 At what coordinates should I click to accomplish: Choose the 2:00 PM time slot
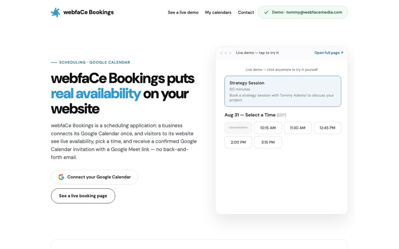[238, 142]
